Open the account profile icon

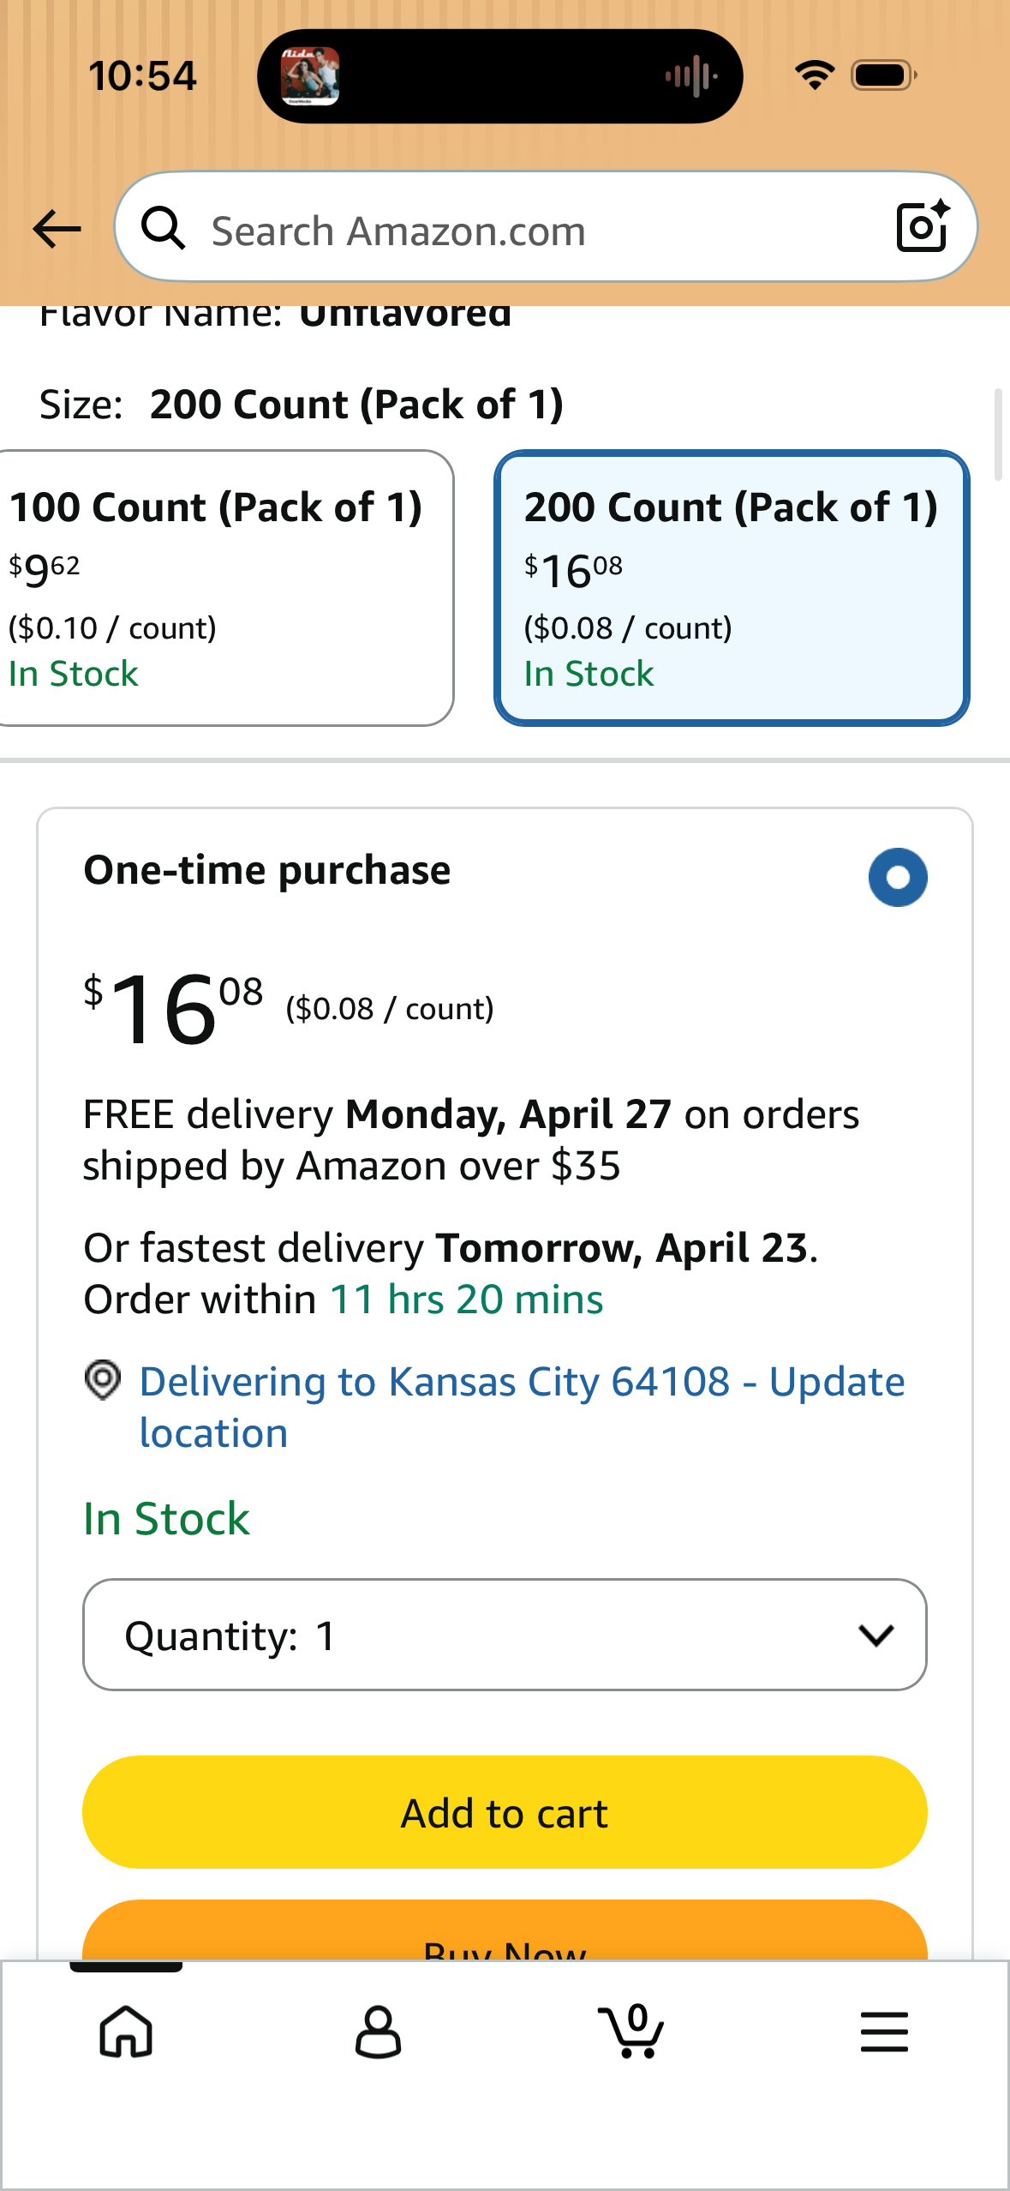pyautogui.click(x=378, y=2032)
